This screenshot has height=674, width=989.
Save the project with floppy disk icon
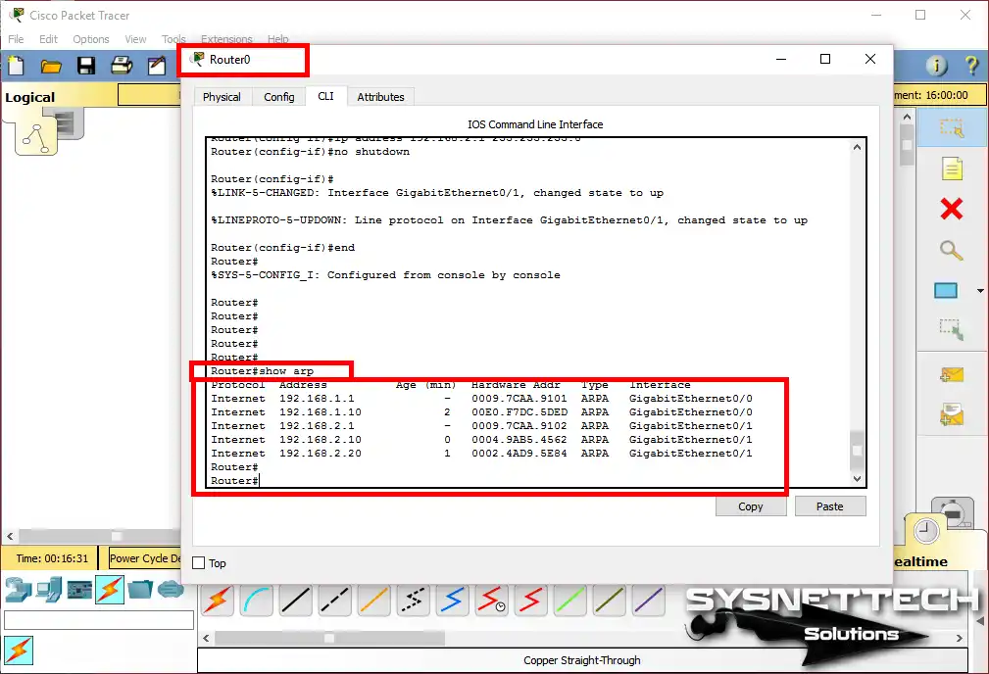[x=86, y=66]
